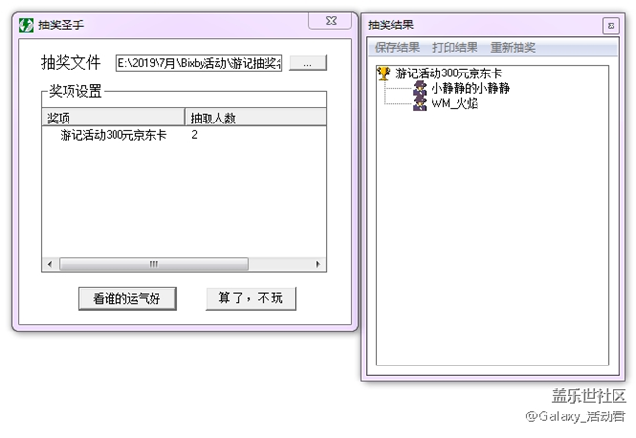Screen dimensions: 636x438
Task: Click the horizontal scrollbar thumb in prize list
Action: [x=152, y=265]
